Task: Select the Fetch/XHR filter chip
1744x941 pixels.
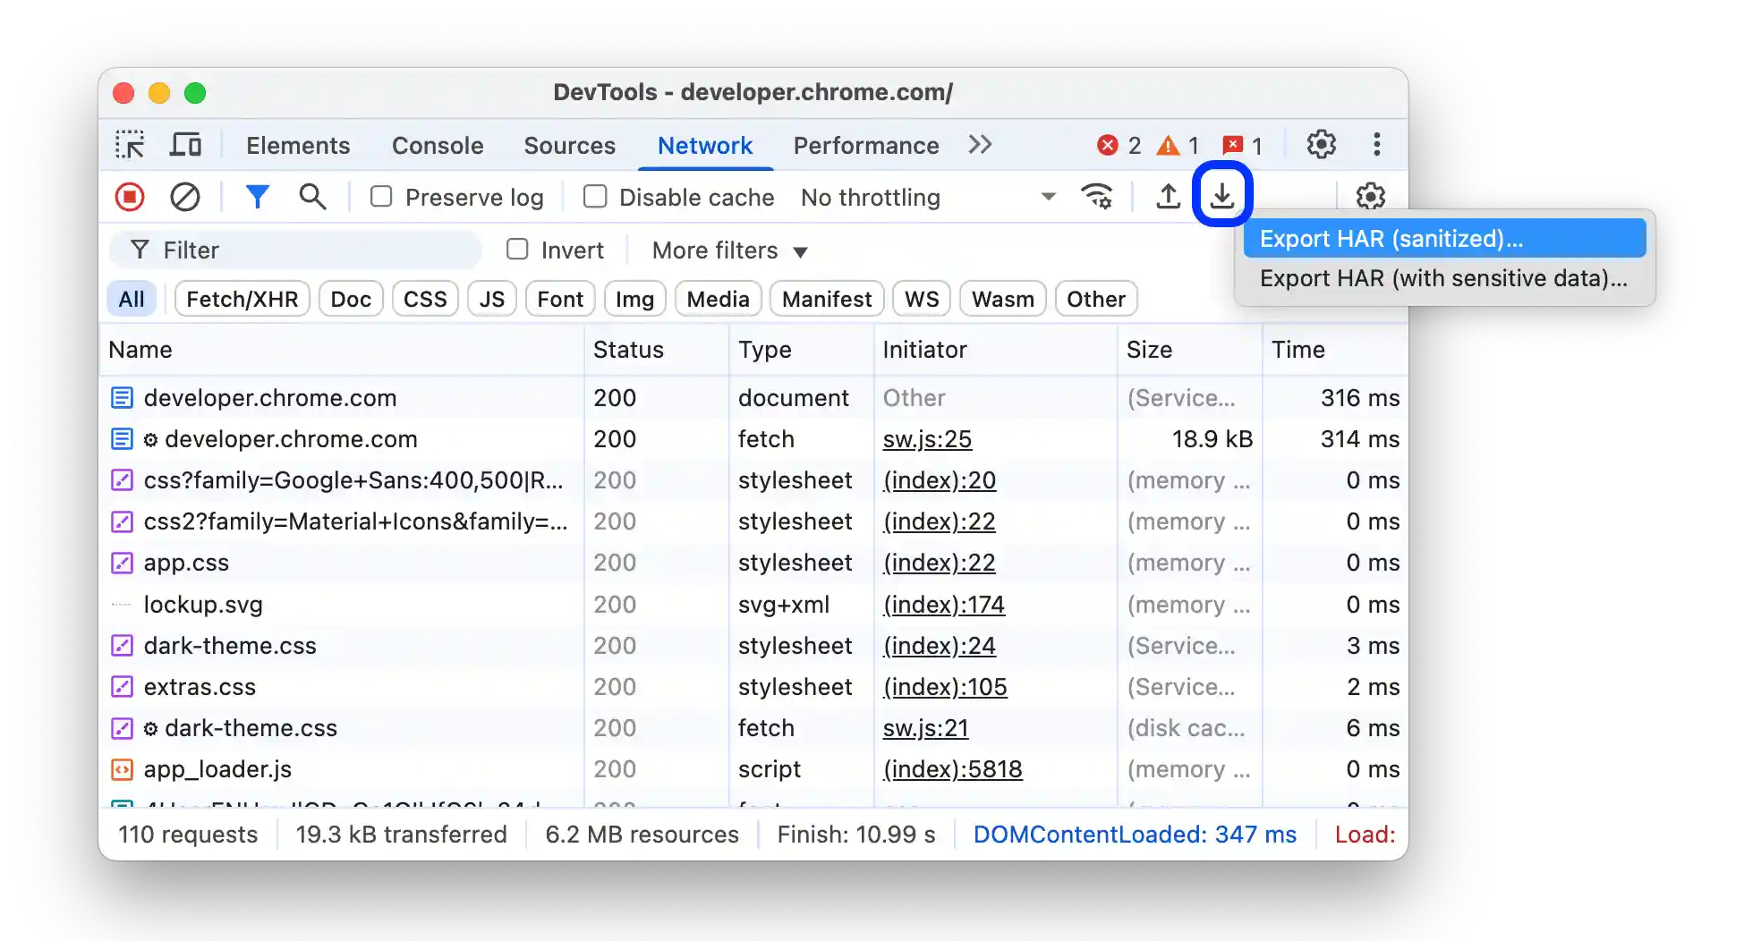Action: [242, 299]
